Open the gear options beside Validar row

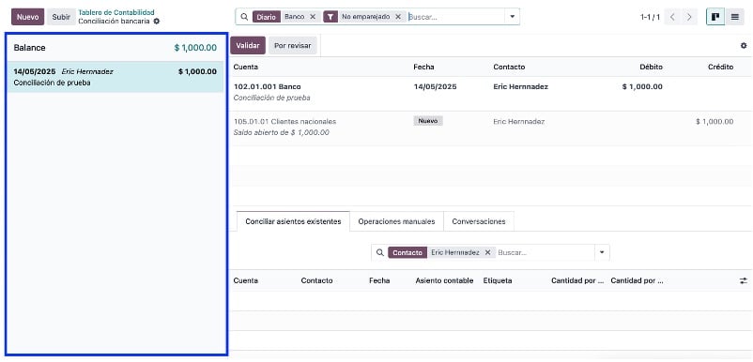744,46
